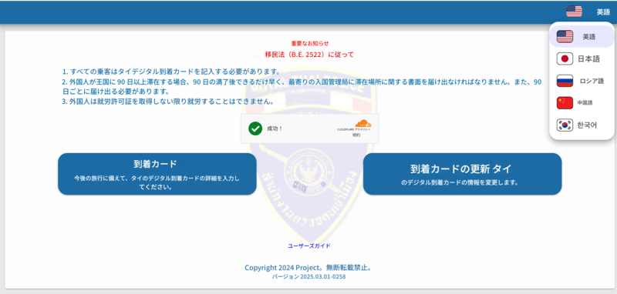Click the 移民法（B.E. 2522）に従って heading
This screenshot has width=617, height=294.
pyautogui.click(x=309, y=54)
